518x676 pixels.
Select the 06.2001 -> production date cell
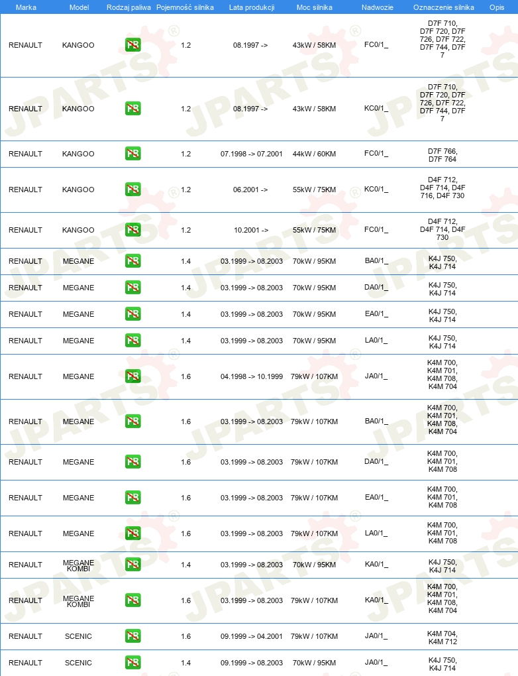click(250, 190)
